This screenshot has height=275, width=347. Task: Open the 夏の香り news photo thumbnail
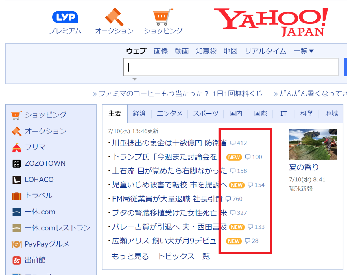pos(313,144)
